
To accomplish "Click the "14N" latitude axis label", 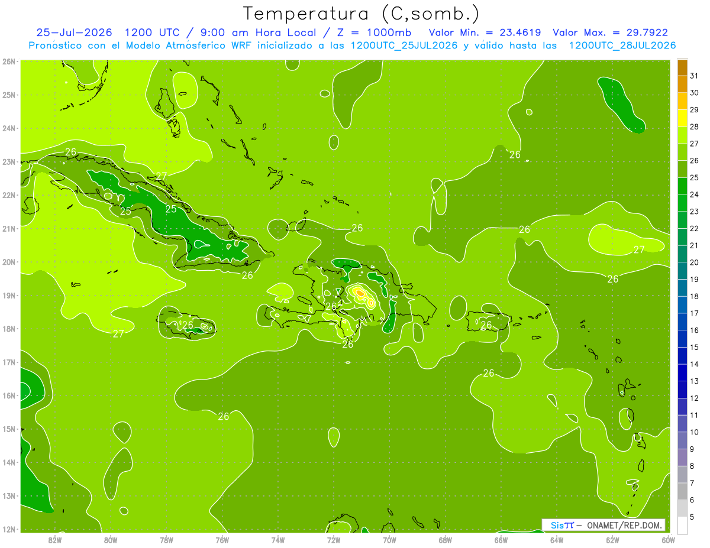I will click(8, 462).
